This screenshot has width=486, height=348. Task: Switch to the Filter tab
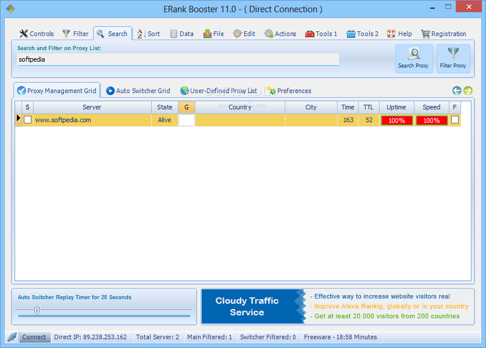pyautogui.click(x=76, y=34)
